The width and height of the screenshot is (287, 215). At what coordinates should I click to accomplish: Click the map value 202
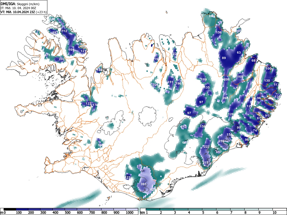click(x=62, y=59)
